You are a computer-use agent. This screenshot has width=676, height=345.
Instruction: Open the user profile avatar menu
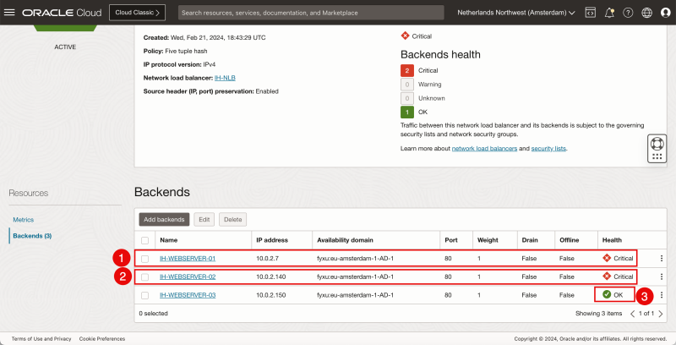pyautogui.click(x=664, y=13)
